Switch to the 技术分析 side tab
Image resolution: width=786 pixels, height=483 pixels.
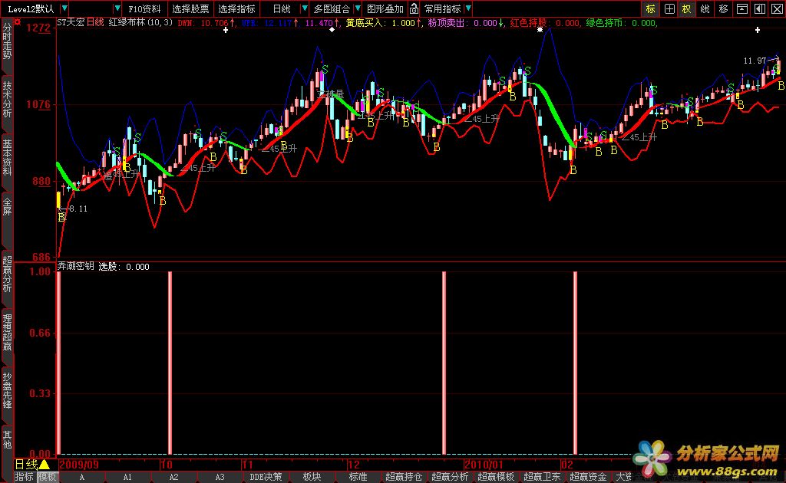pyautogui.click(x=7, y=100)
